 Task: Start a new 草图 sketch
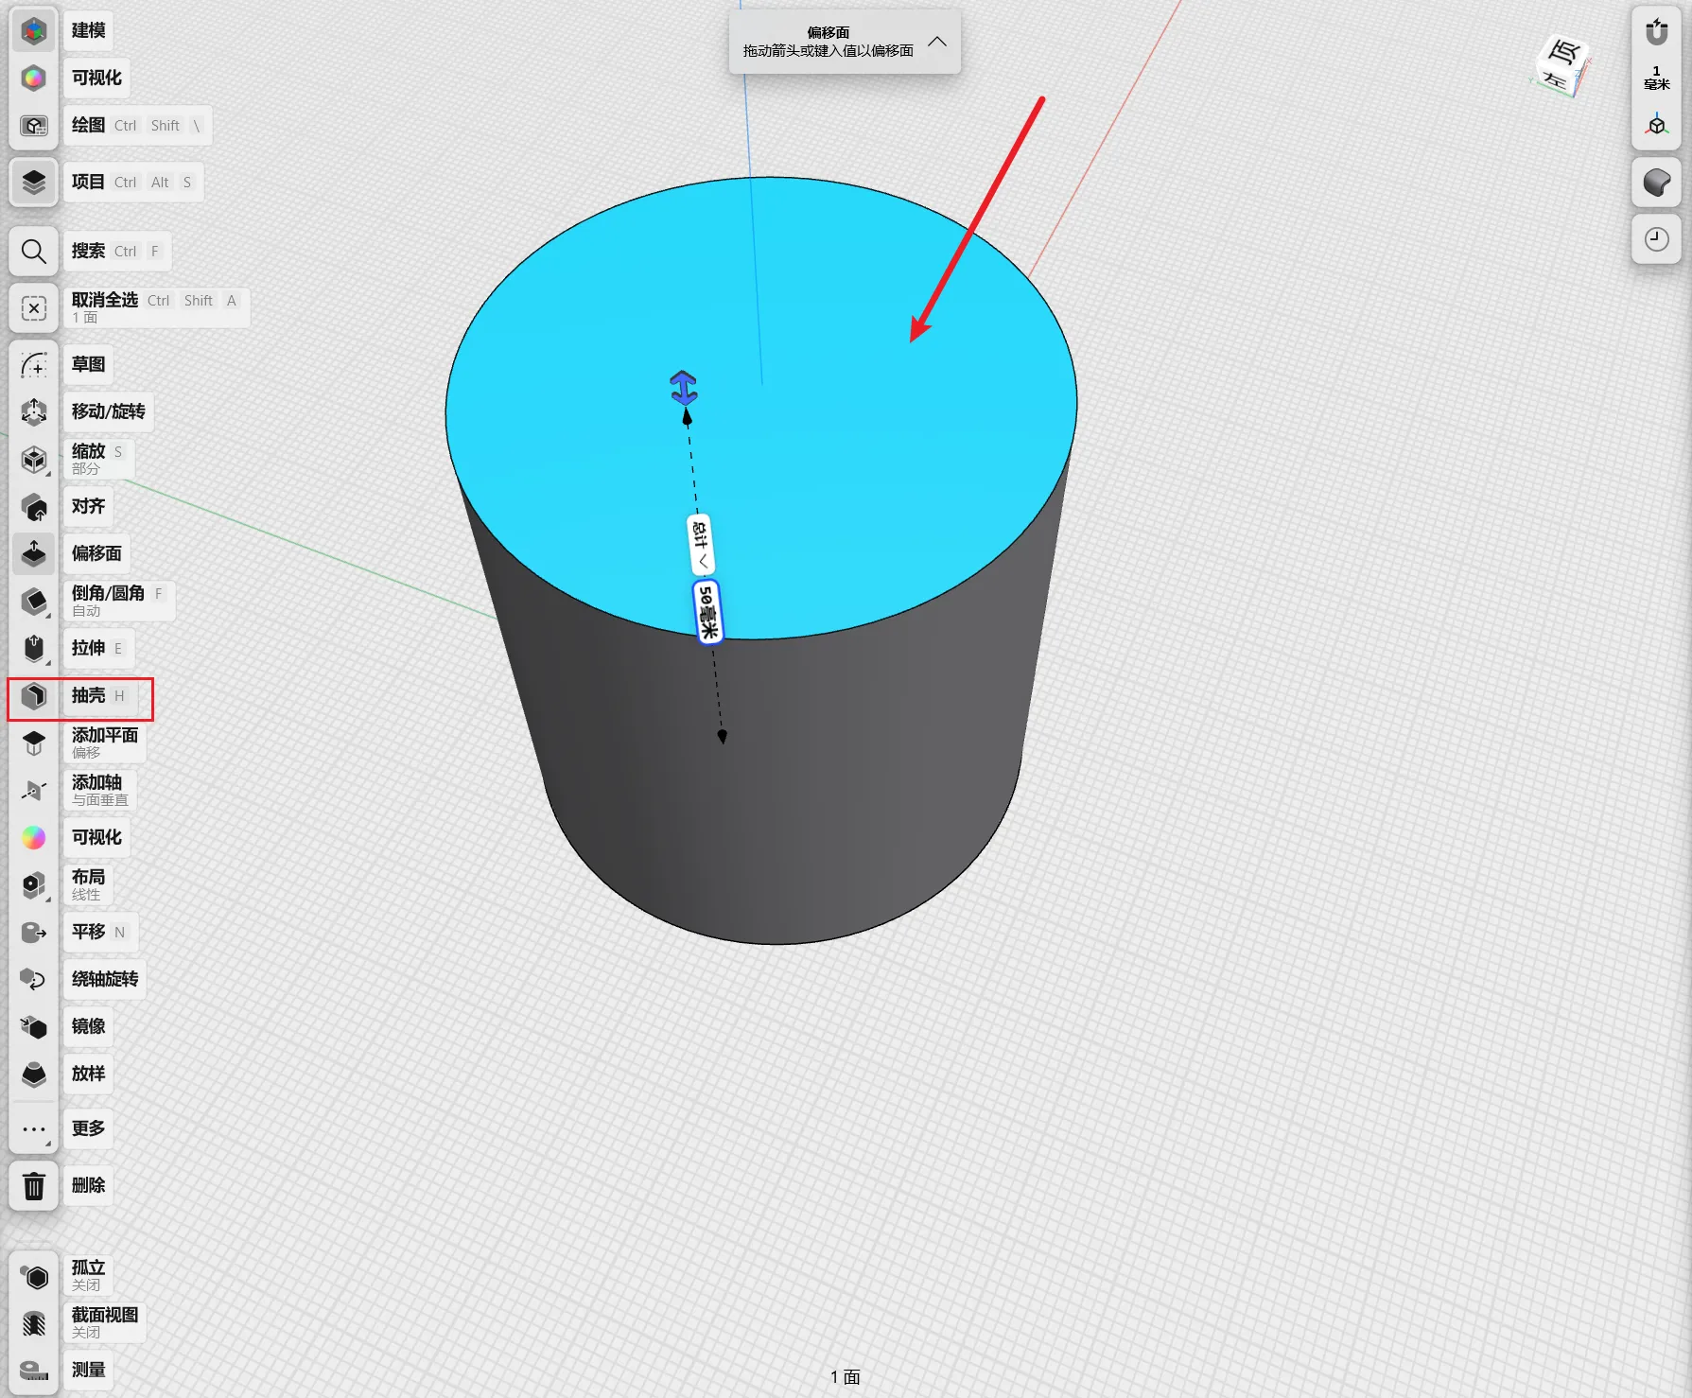pyautogui.click(x=34, y=365)
